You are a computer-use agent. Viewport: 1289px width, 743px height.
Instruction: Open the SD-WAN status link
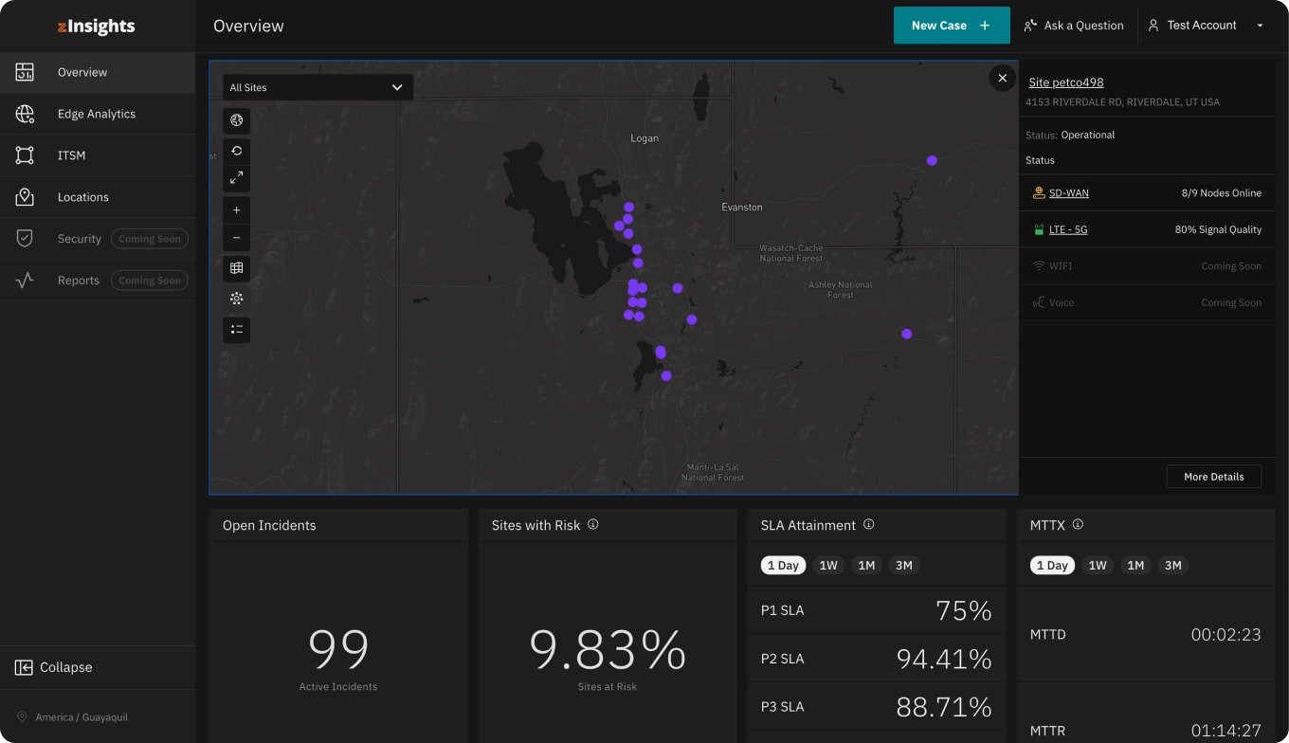pyautogui.click(x=1069, y=192)
